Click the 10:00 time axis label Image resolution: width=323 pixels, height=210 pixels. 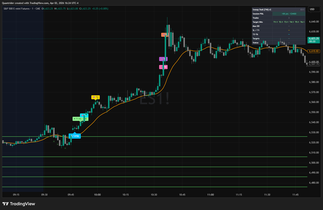[x=97, y=194]
